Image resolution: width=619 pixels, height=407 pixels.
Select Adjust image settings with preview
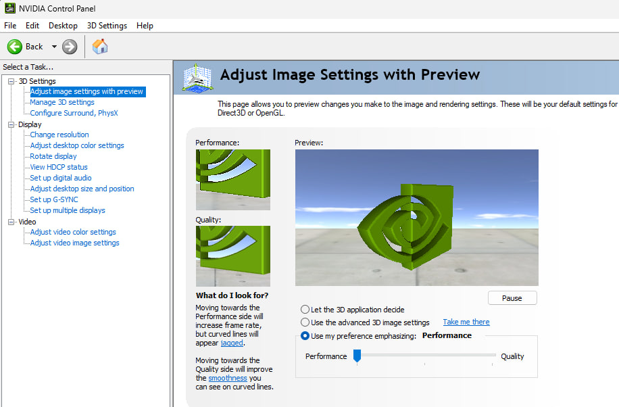[86, 92]
